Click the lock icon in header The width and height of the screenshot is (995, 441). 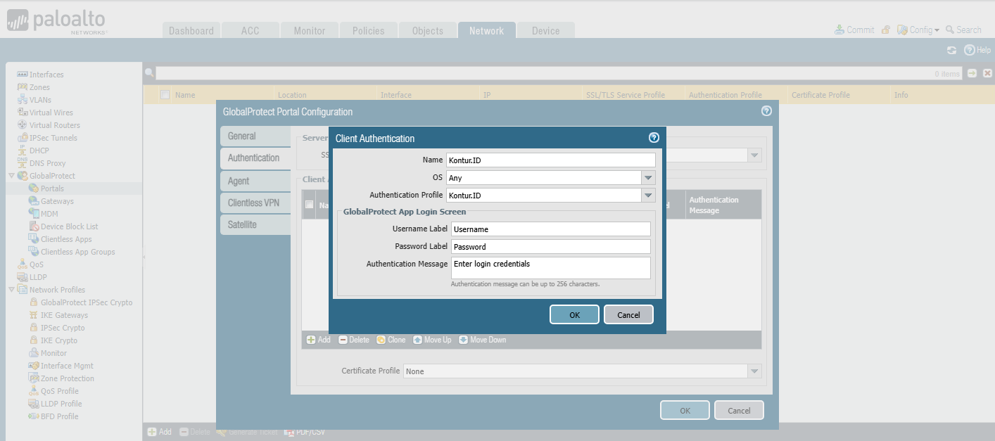tap(885, 30)
